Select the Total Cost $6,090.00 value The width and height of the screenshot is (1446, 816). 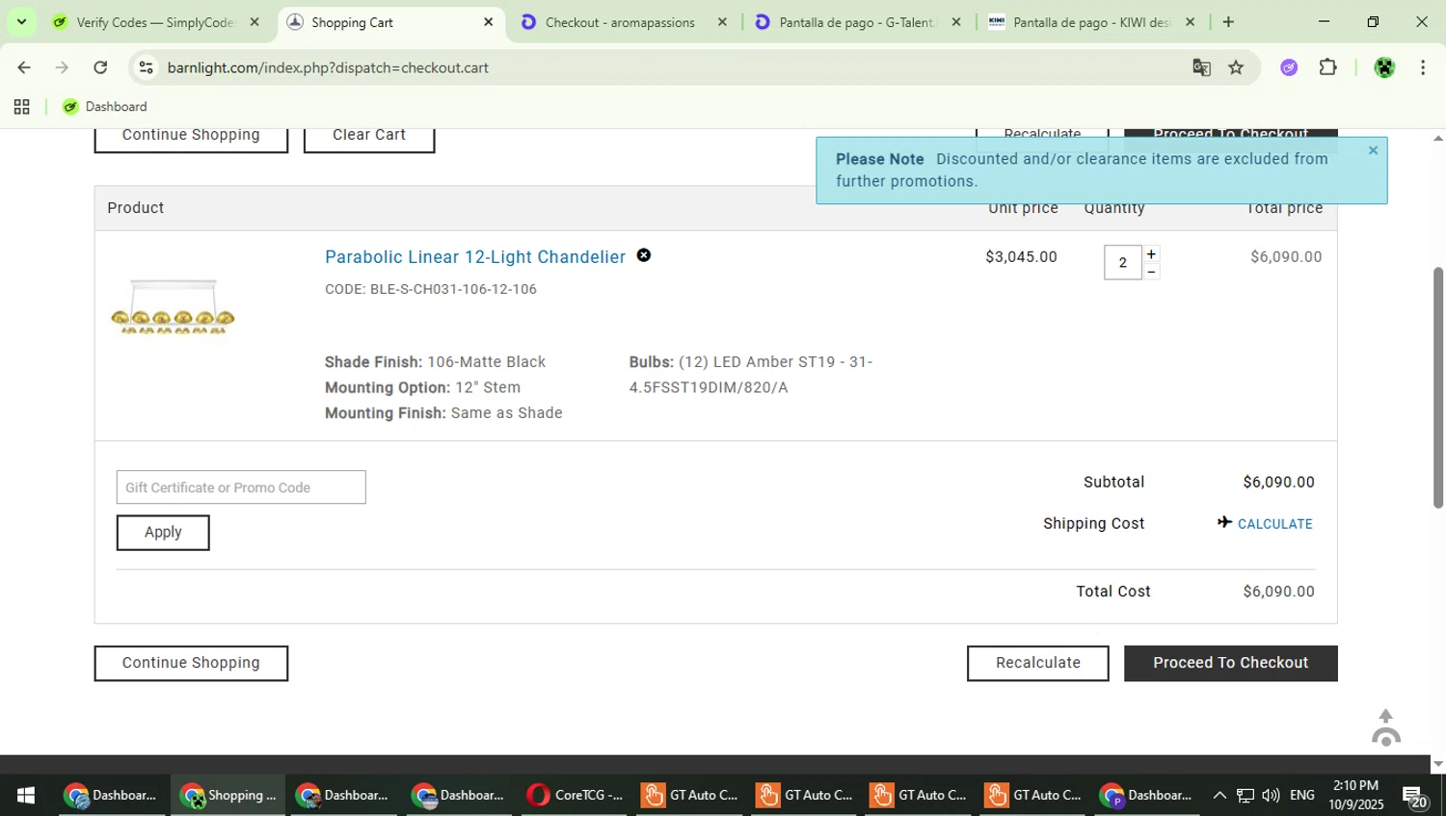[1278, 592]
